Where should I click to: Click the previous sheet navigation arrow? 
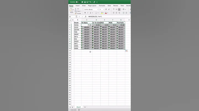70,107
